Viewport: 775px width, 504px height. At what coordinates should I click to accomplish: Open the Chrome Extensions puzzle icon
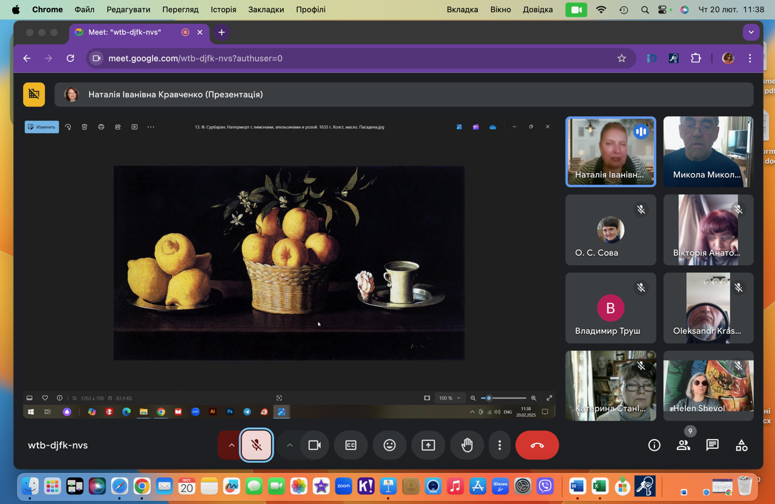point(696,58)
